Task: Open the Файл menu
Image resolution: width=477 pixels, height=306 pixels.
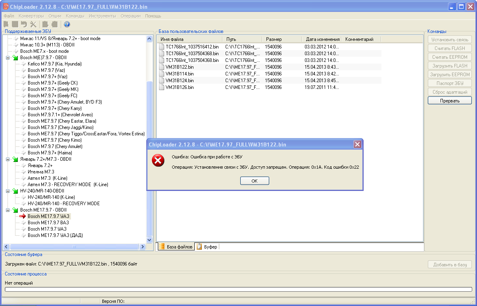Action: [x=9, y=16]
